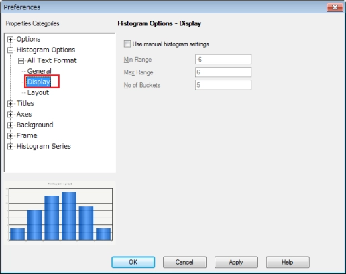Enable Use manual histogram settings checkbox
The height and width of the screenshot is (274, 346).
[x=127, y=44]
